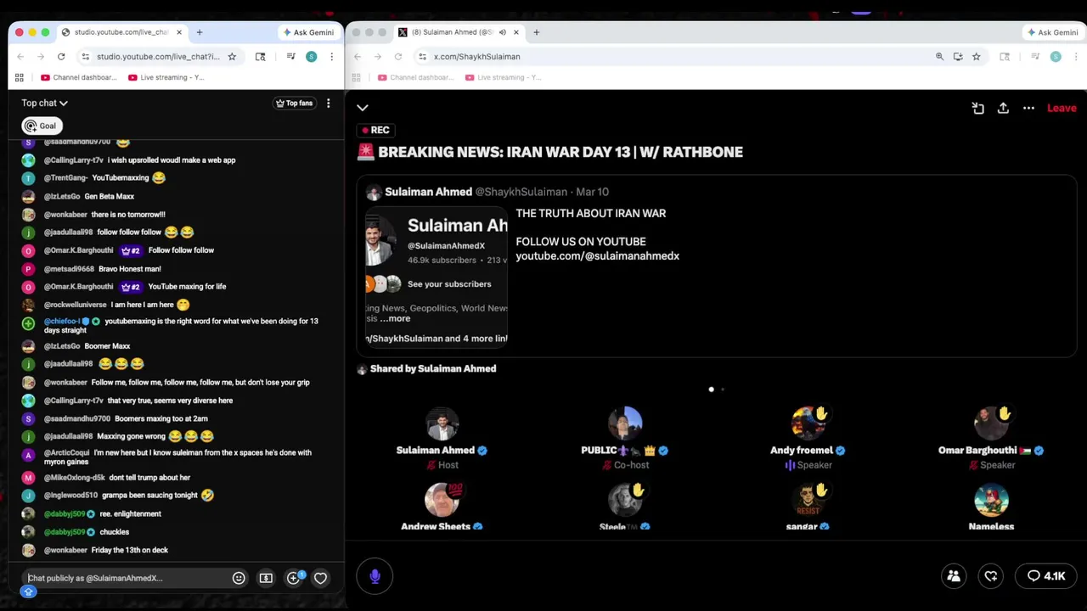Screen dimensions: 1087x611
Task: Open Google Lens search in YouTube window
Action: 261,57
